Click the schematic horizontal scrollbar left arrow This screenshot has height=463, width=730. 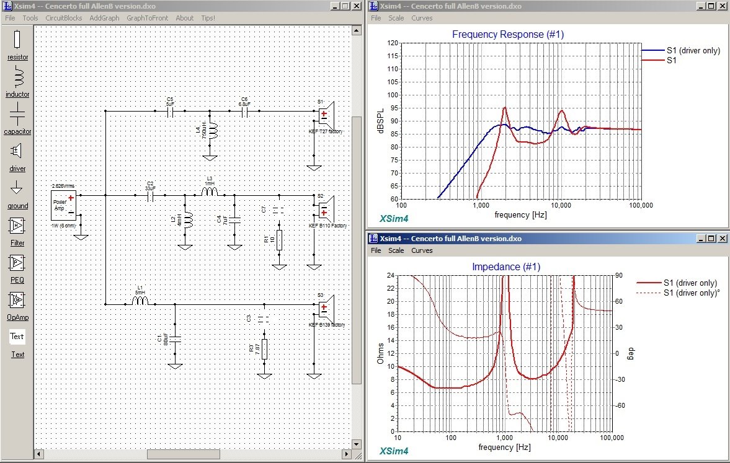coord(39,454)
